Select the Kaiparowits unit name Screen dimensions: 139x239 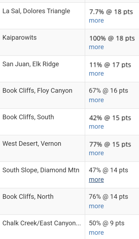pyautogui.click(x=19, y=38)
